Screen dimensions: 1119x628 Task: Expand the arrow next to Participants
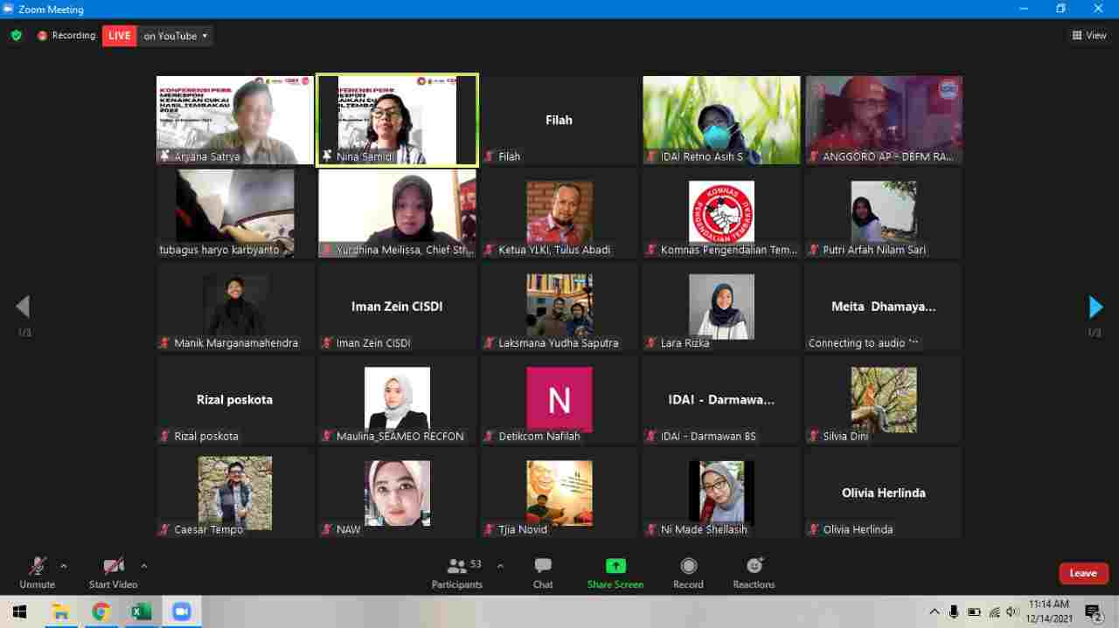click(x=500, y=566)
